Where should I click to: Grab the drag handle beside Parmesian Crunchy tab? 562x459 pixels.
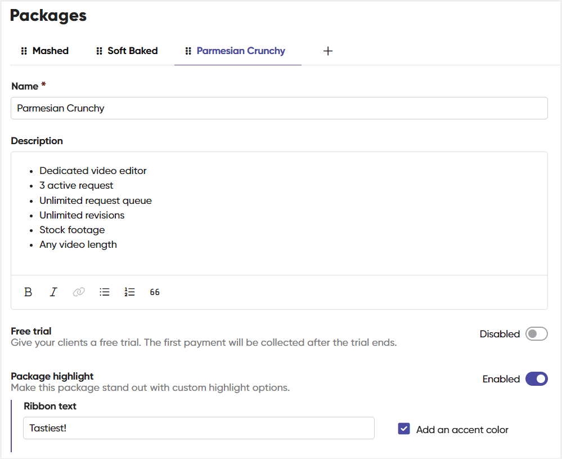pos(188,51)
